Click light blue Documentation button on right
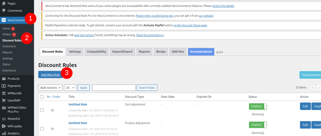321x136 pixels. click(x=310, y=75)
